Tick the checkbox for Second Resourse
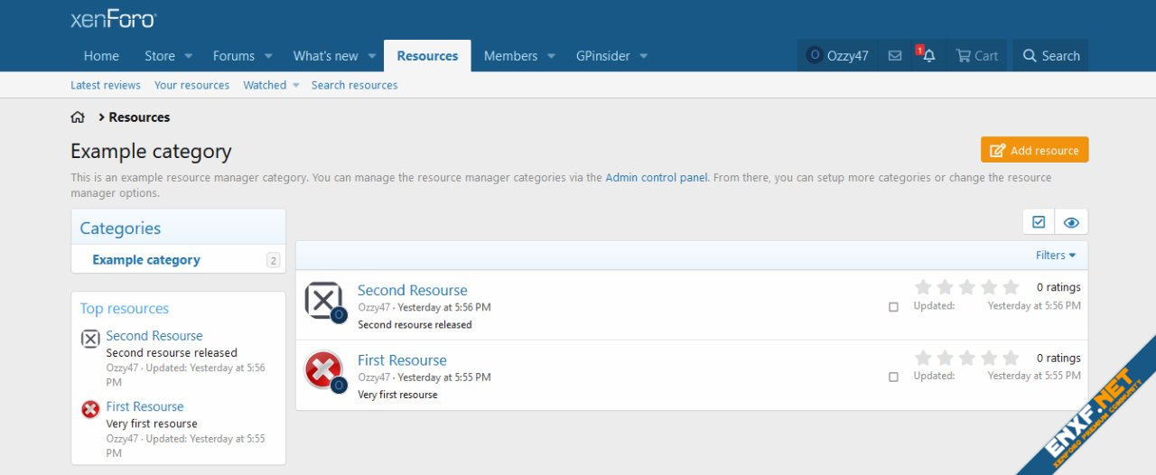This screenshot has height=475, width=1156. [x=893, y=307]
